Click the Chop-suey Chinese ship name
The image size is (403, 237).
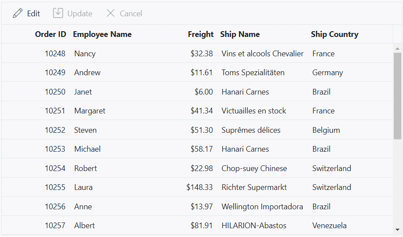pos(254,168)
